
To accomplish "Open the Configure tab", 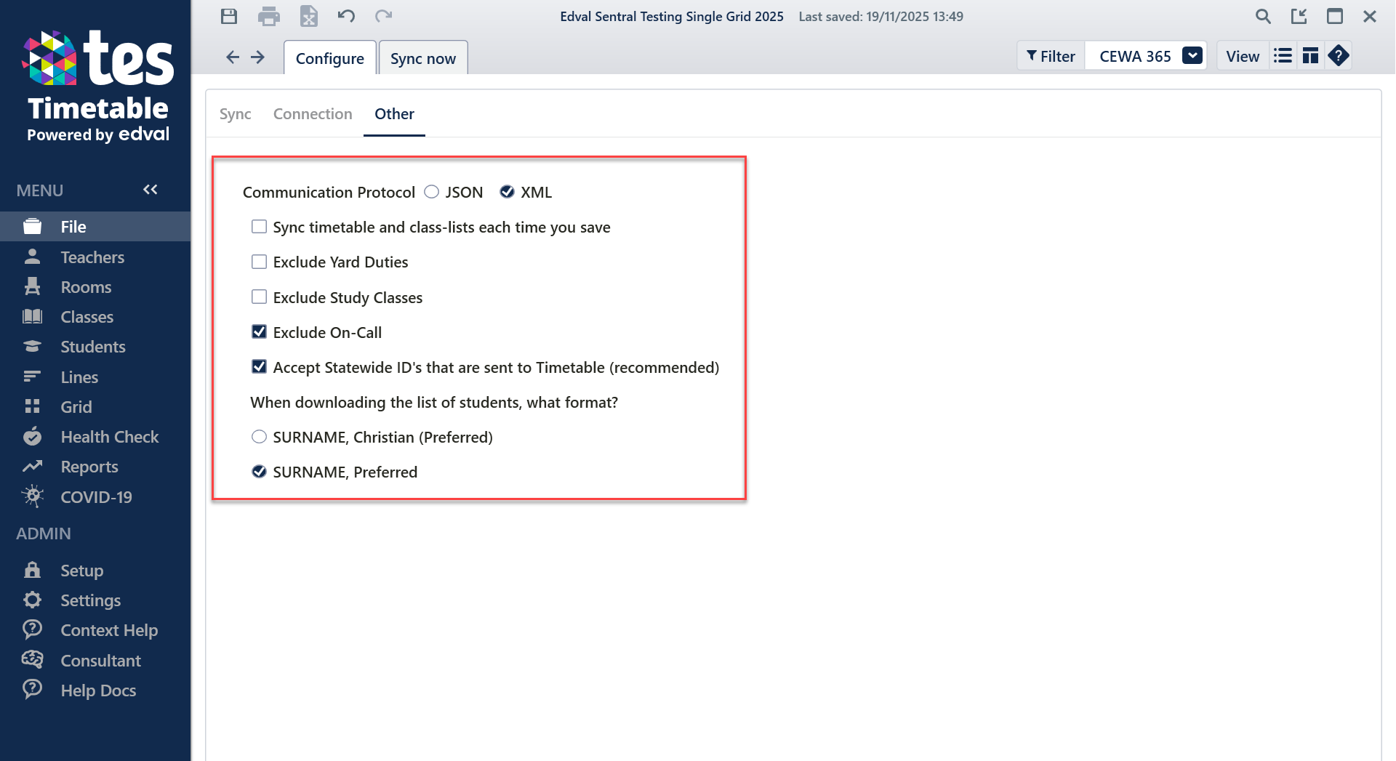I will coord(330,58).
